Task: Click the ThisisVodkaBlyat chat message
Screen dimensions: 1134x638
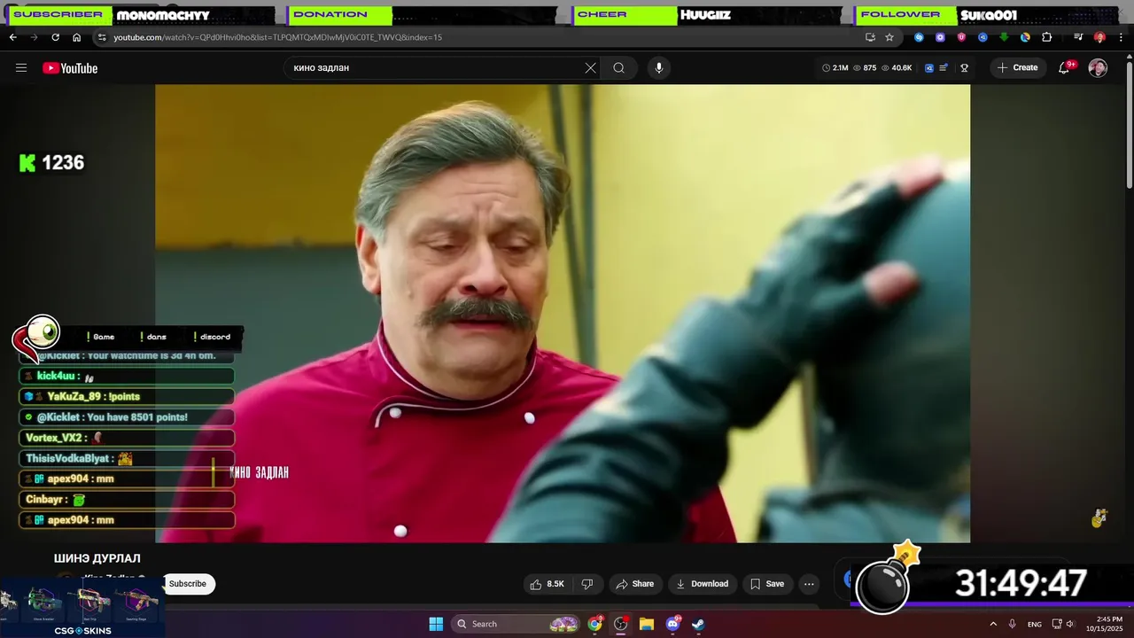Action: pos(127,458)
